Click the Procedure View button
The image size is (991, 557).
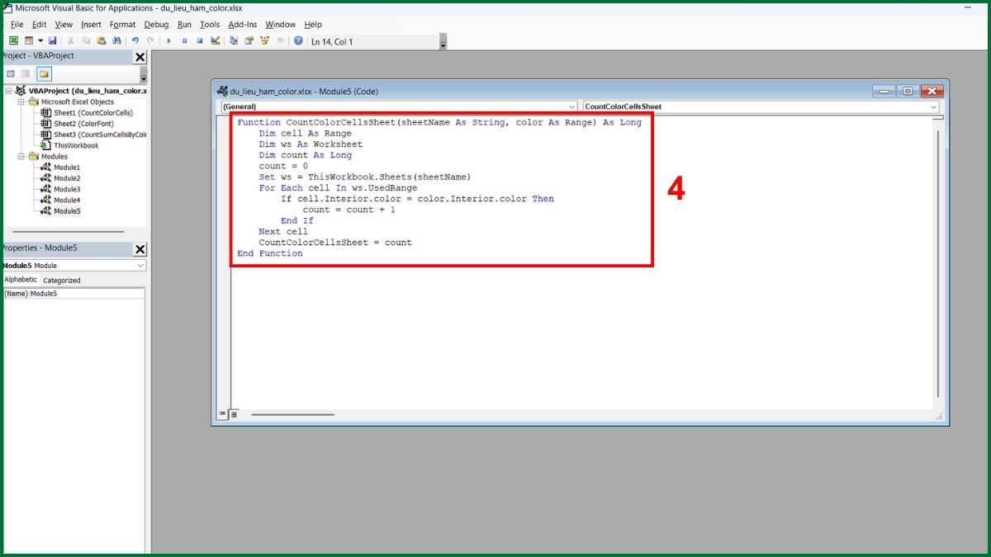pyautogui.click(x=223, y=414)
